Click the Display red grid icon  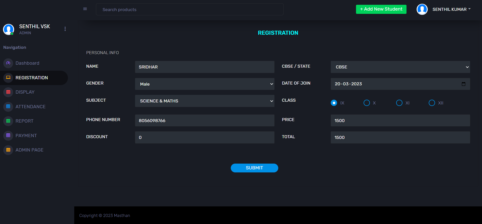(x=8, y=92)
